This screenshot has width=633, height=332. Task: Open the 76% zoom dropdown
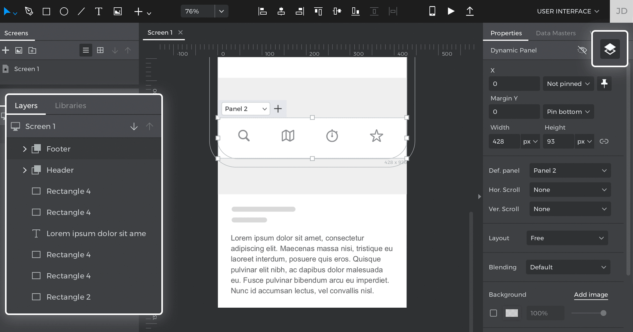pos(222,11)
